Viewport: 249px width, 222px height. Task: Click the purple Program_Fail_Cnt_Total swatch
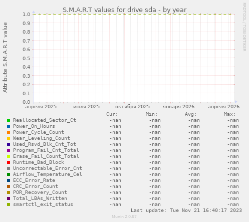pos(9,150)
